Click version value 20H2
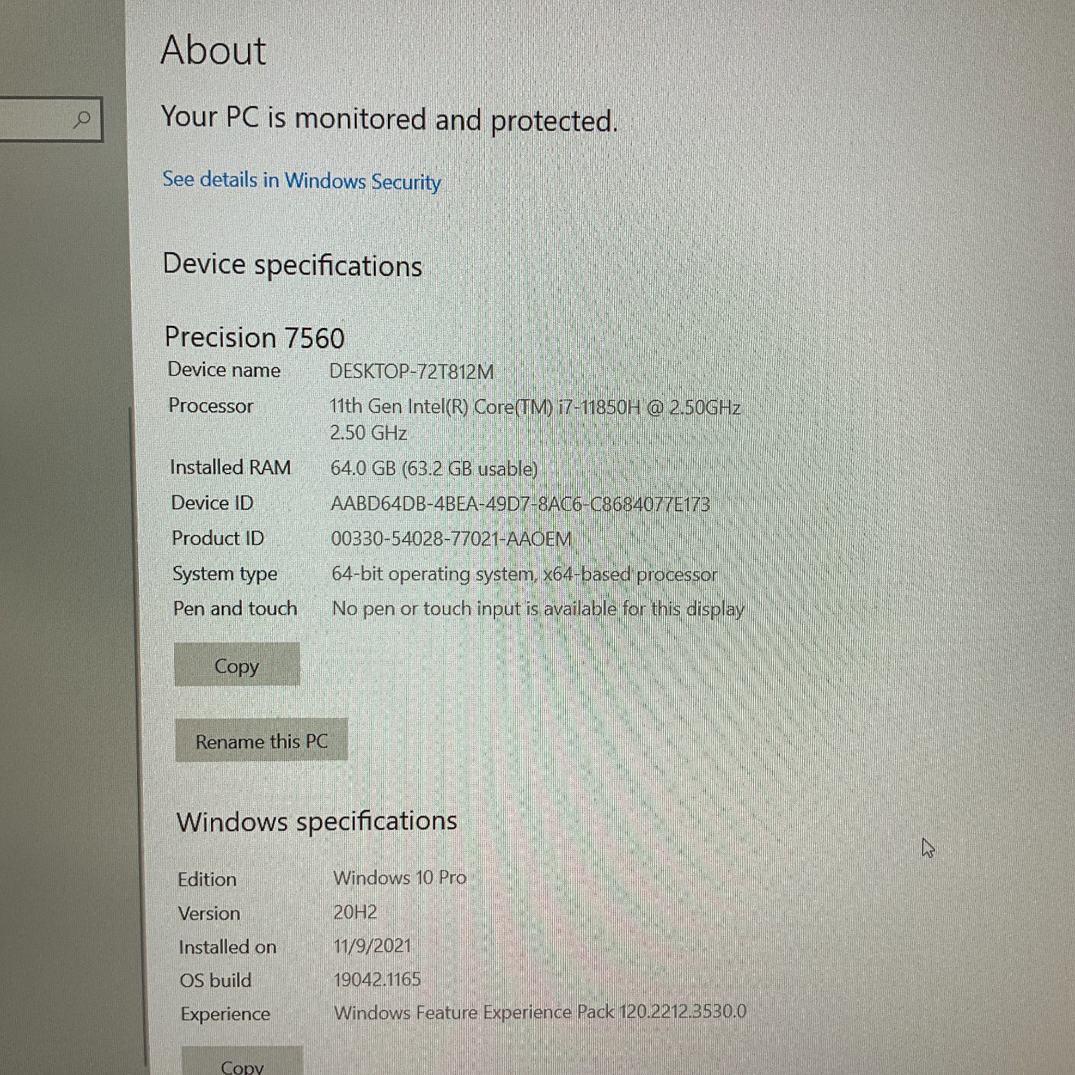The image size is (1075, 1075). [355, 912]
